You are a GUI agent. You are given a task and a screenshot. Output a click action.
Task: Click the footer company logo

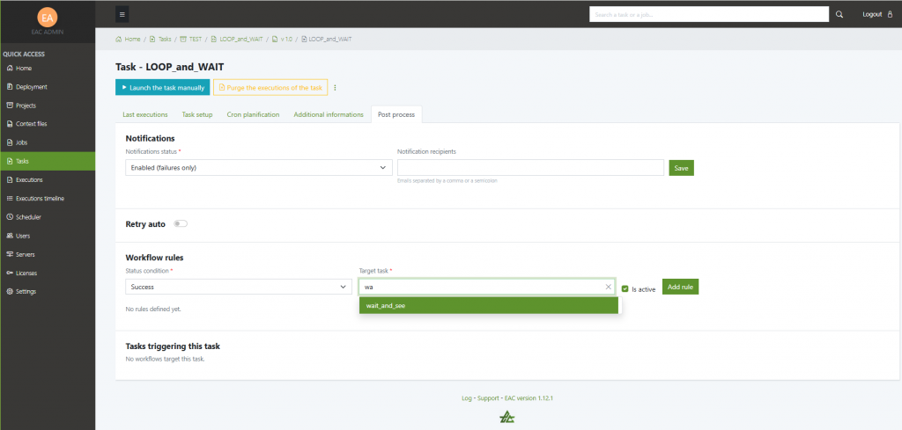pyautogui.click(x=506, y=417)
